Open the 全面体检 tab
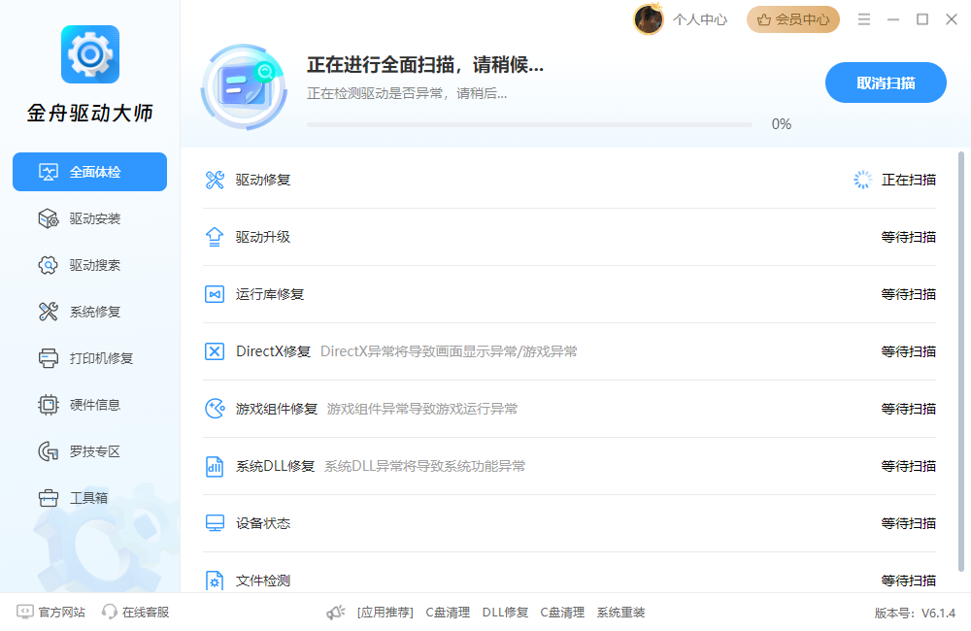The image size is (971, 631). coord(89,172)
